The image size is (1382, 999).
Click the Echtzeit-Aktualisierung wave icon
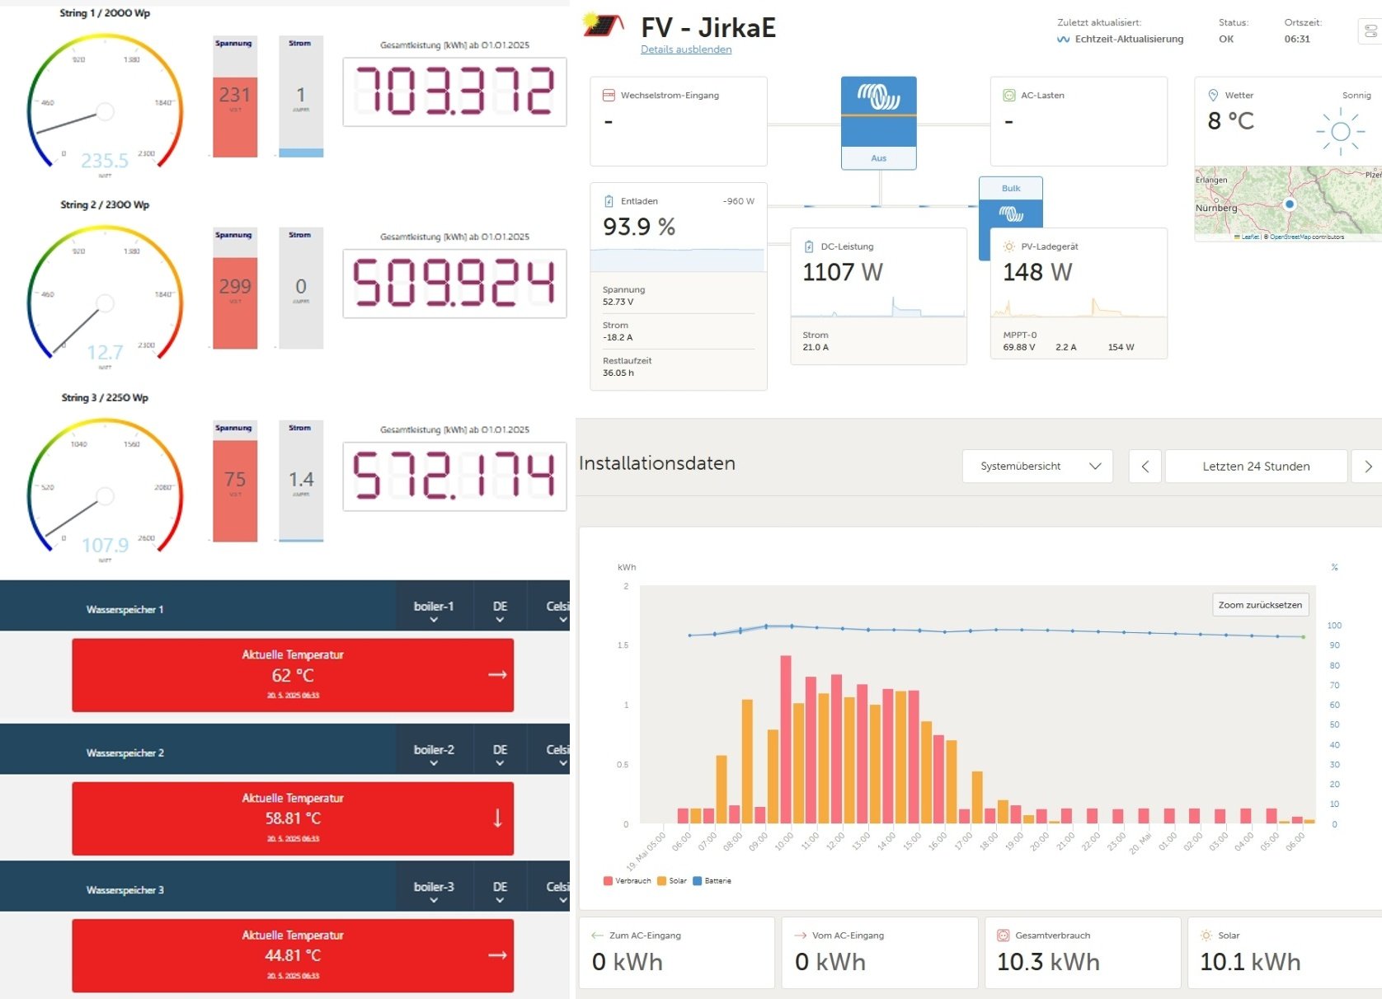click(1063, 40)
